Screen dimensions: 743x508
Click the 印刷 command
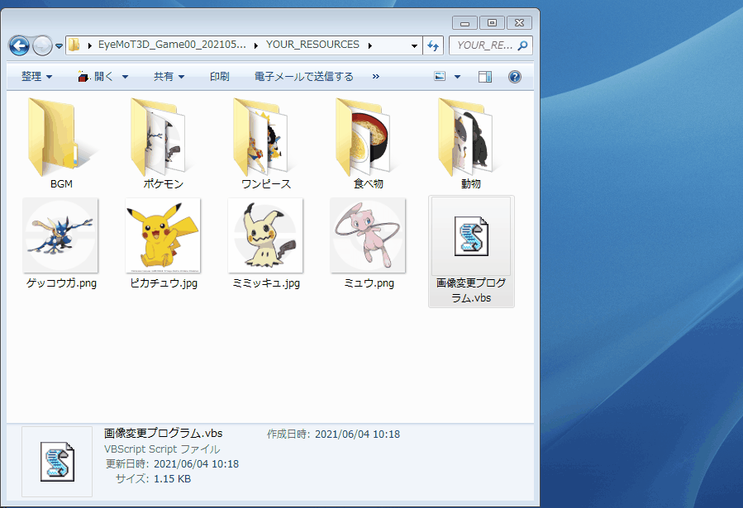point(219,76)
